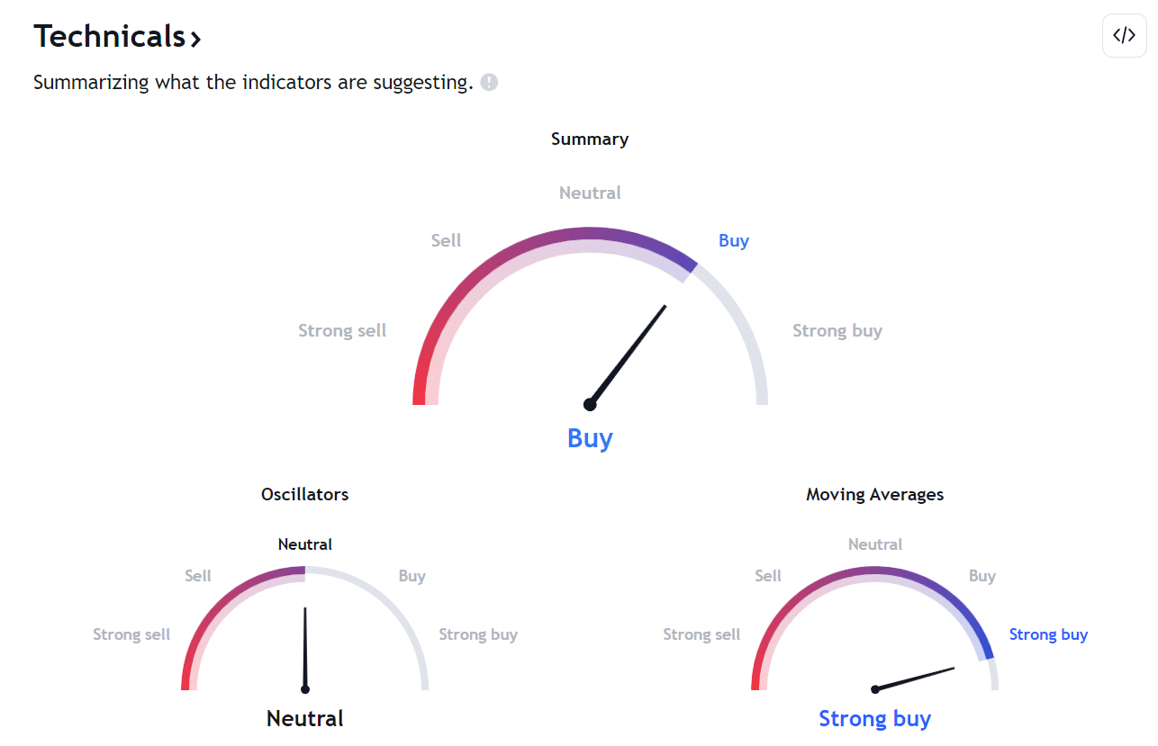Click the Summary gauge needle

coord(628,355)
